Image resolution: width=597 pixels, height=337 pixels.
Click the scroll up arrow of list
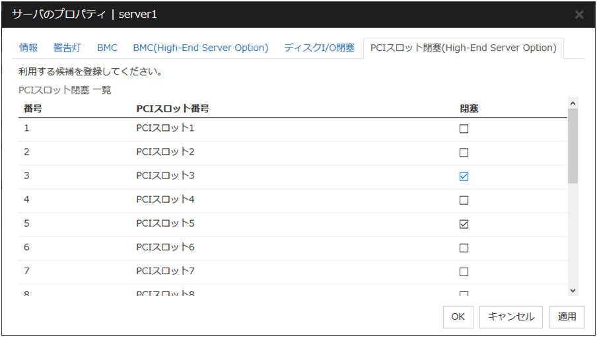tap(573, 103)
